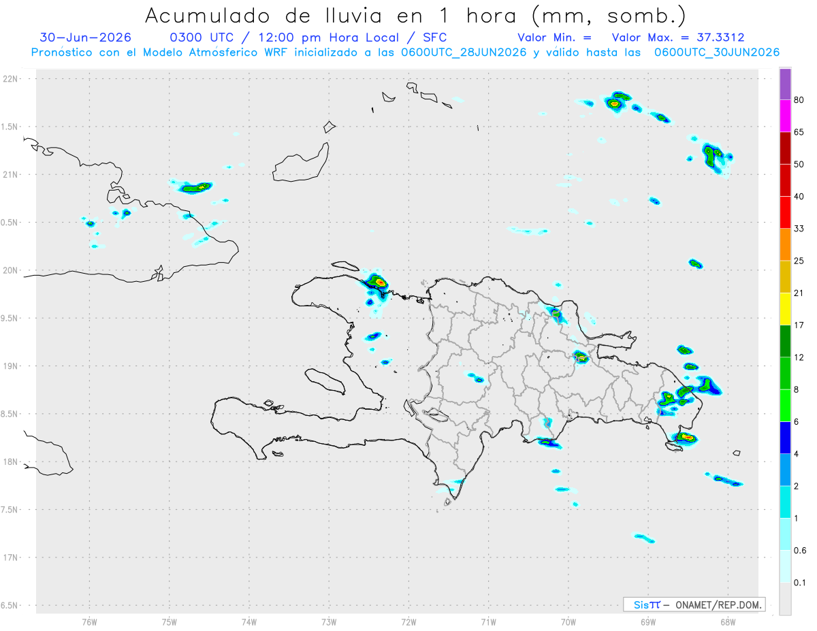
Task: Click the light blue swatch between 2 and 4
Action: pos(786,470)
